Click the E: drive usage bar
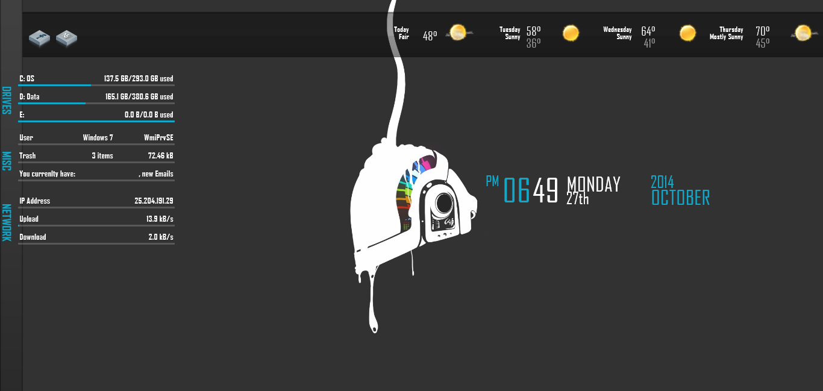 coord(96,122)
